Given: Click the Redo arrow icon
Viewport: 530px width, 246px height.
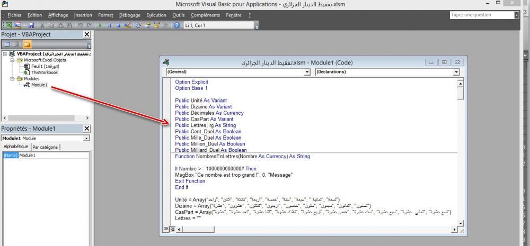Looking at the screenshot, I should pos(89,25).
